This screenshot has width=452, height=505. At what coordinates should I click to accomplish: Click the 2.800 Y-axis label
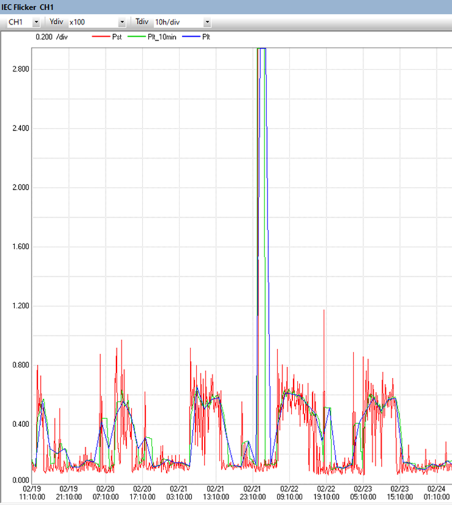coord(21,69)
